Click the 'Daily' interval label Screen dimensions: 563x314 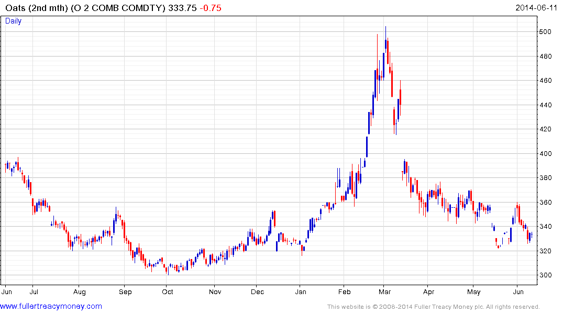[x=13, y=21]
